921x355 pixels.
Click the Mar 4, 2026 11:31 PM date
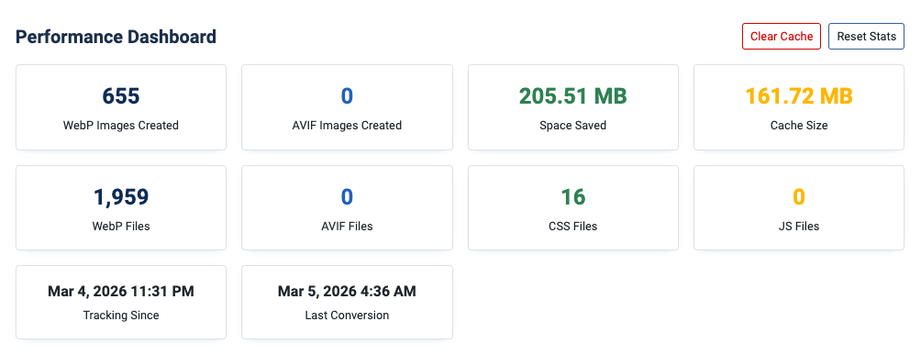click(121, 292)
